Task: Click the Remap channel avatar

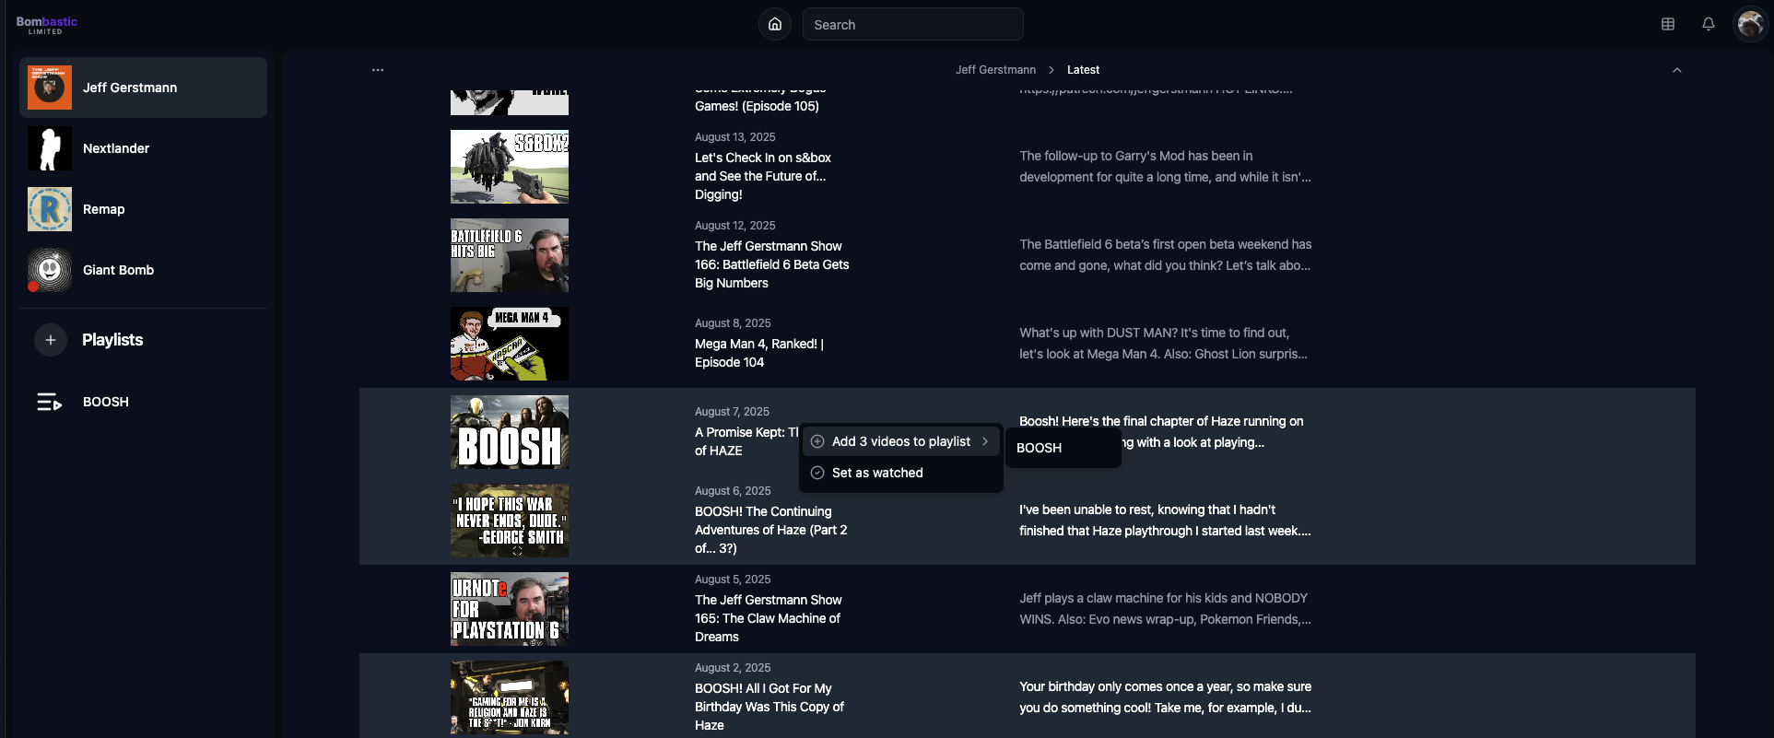Action: click(50, 209)
